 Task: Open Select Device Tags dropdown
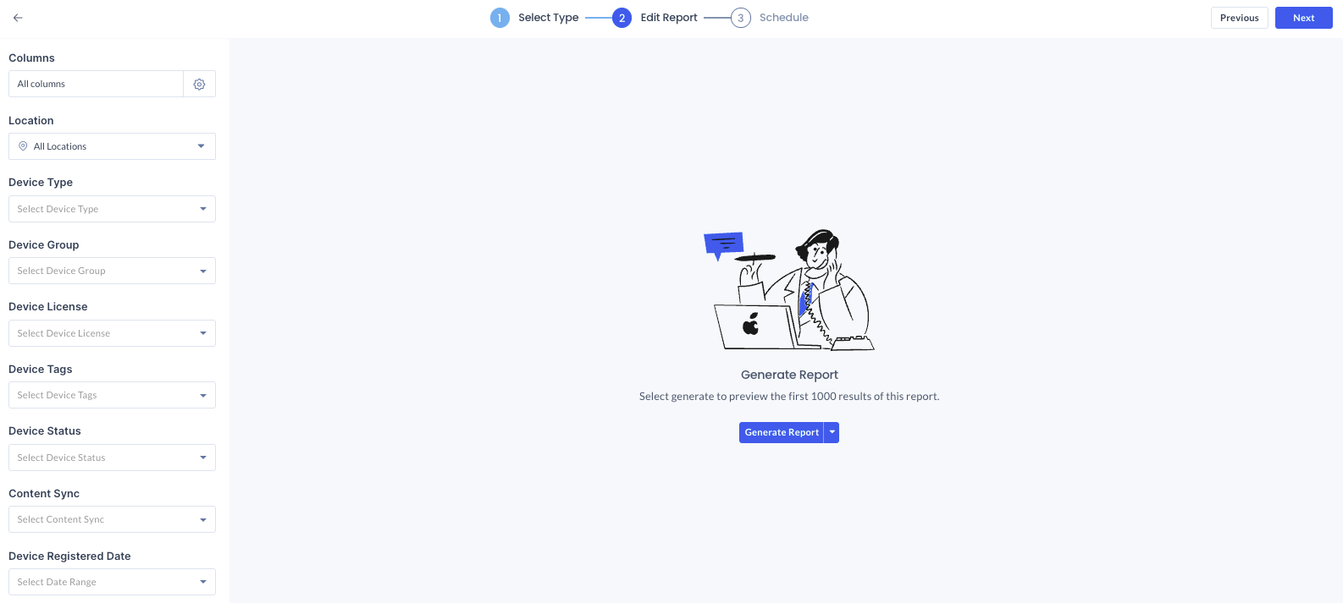click(112, 395)
